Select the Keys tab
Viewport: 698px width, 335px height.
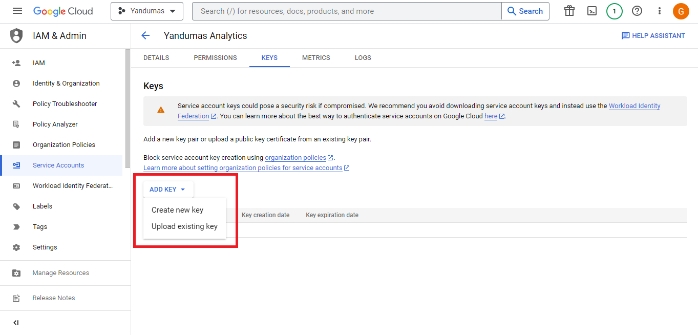point(269,58)
